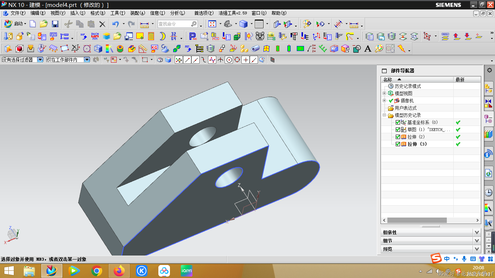The image size is (495, 278).
Task: Click the yellow crescent moon icon
Action: [x=163, y=36]
